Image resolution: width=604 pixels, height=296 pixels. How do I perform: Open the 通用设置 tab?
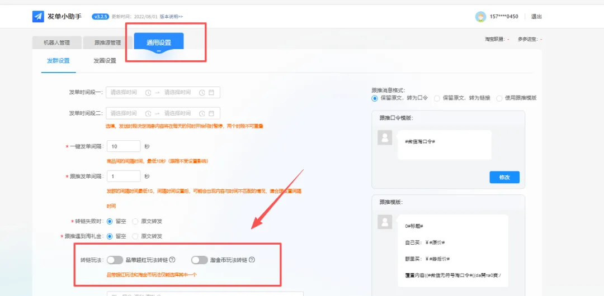159,43
